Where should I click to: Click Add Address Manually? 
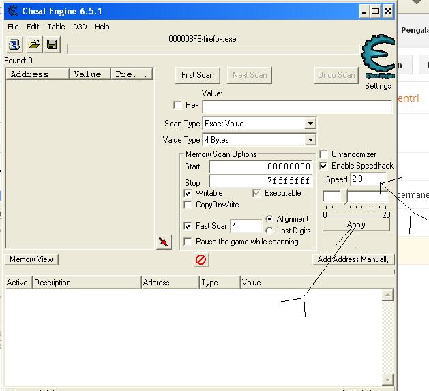point(353,259)
